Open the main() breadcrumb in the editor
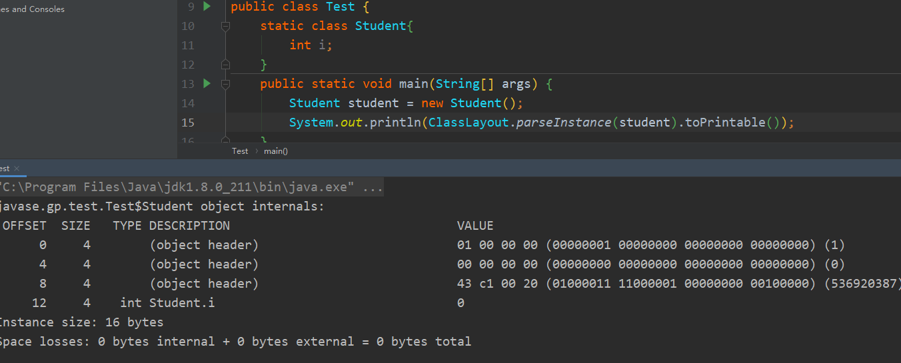901x363 pixels. coord(276,151)
